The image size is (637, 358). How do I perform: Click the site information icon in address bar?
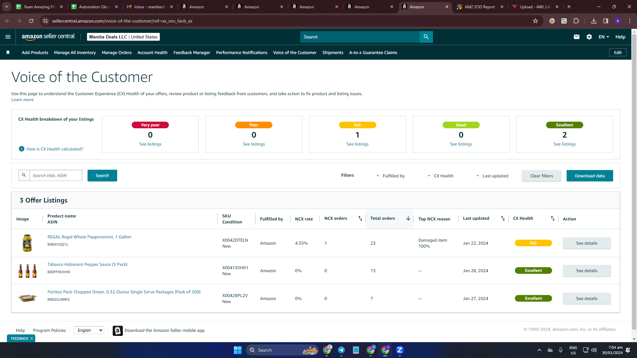point(46,21)
